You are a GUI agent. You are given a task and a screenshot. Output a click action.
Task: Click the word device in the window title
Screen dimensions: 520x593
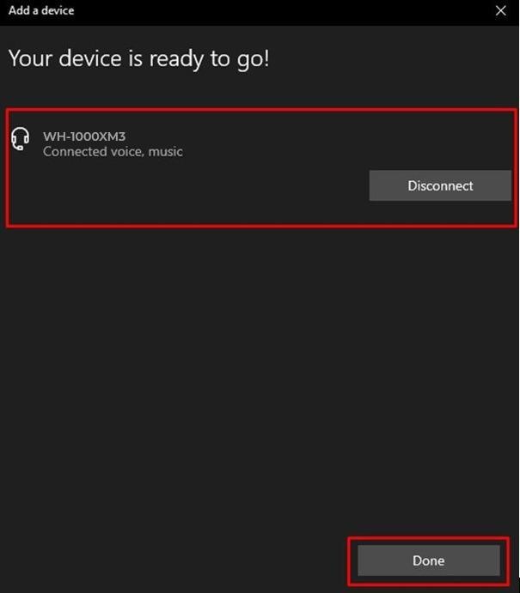click(58, 10)
